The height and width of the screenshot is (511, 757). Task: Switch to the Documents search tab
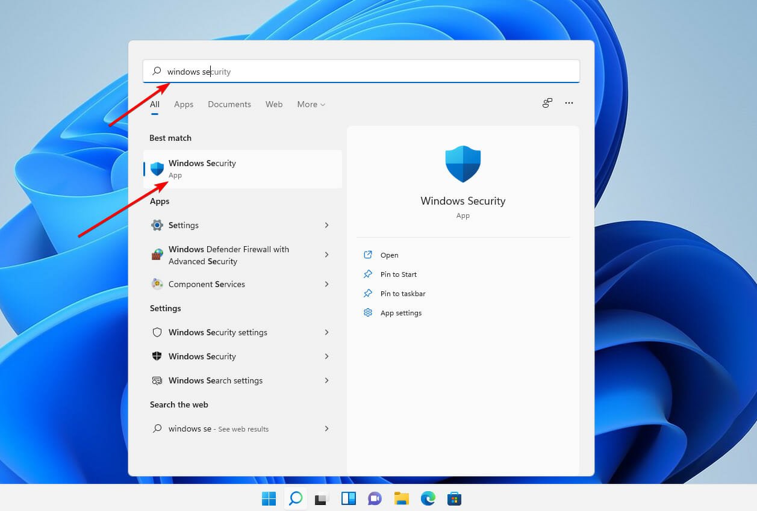click(229, 104)
